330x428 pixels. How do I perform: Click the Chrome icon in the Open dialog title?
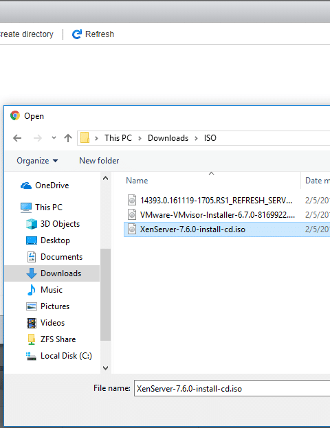coord(15,115)
